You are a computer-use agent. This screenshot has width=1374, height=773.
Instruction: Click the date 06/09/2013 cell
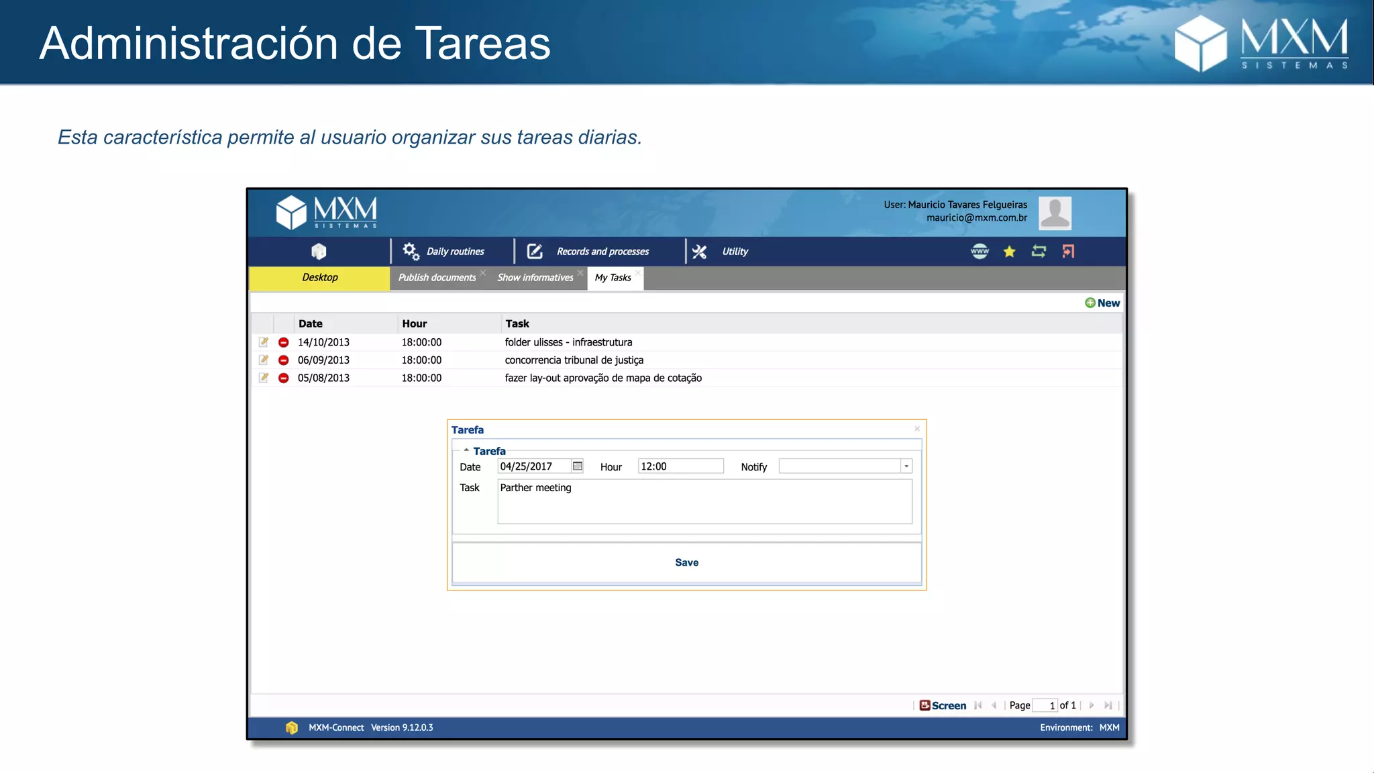pos(323,360)
